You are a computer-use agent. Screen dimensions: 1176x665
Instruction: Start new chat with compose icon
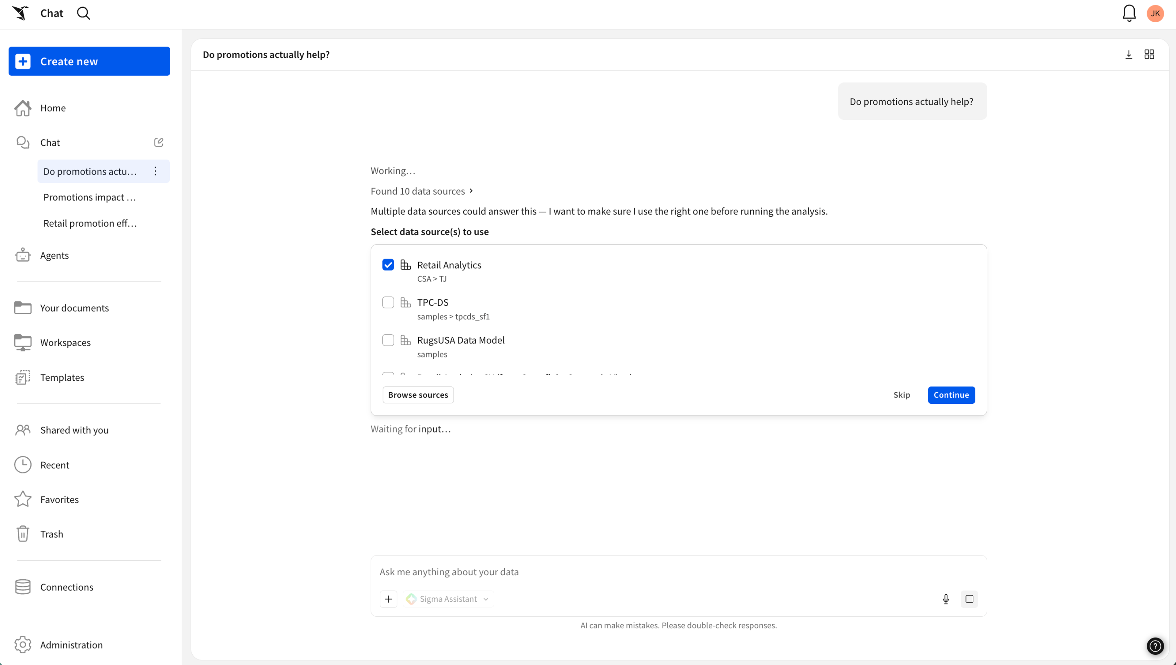[159, 143]
